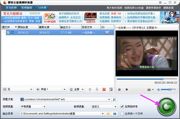Screen dimensions: 180x119
Task: Pause the video preview playback
Action: [119, 89]
